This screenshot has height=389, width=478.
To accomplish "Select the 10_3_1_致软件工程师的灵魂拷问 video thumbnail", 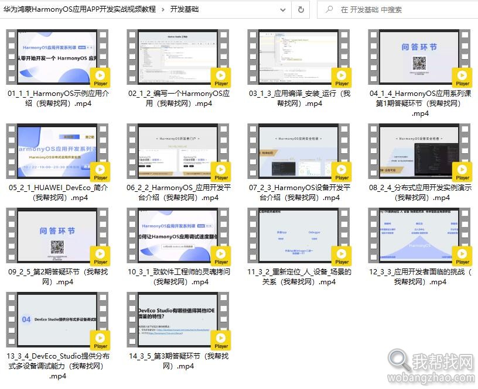I will tap(177, 236).
